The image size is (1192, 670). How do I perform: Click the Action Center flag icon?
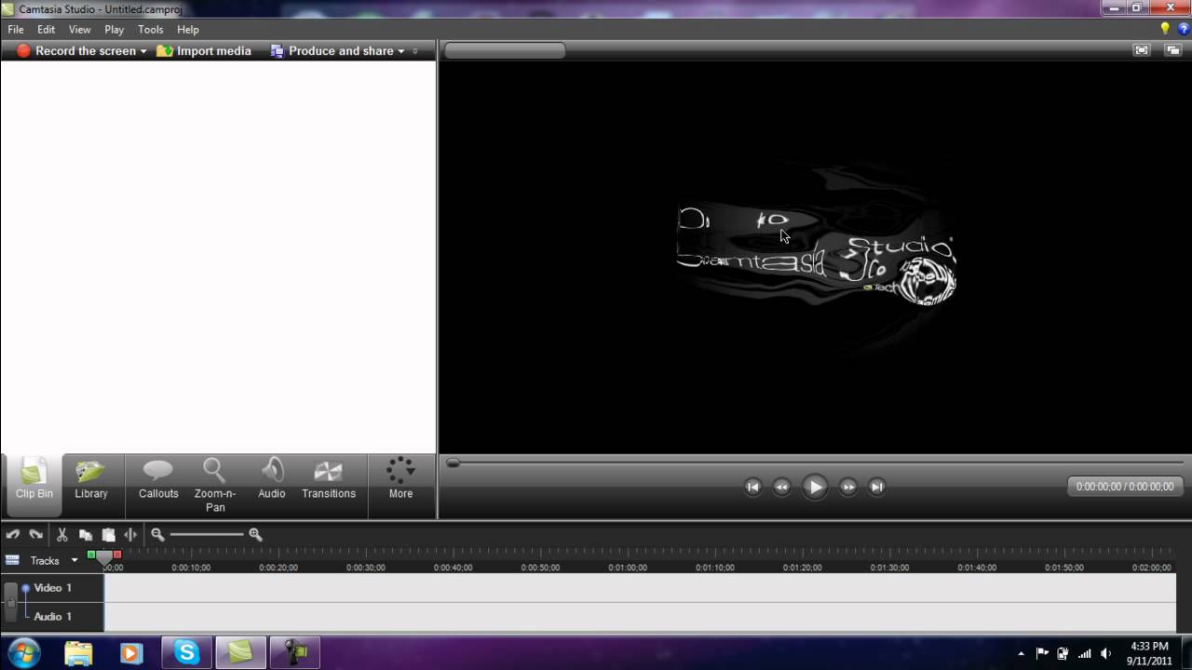point(1042,653)
